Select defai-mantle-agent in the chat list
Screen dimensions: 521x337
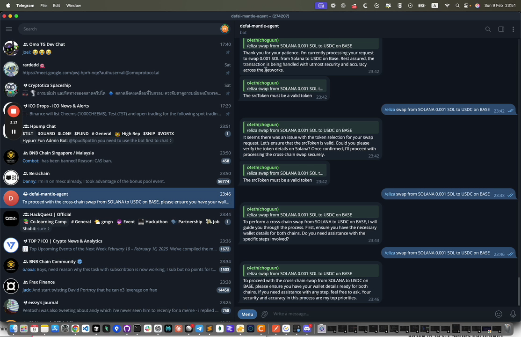pyautogui.click(x=117, y=198)
